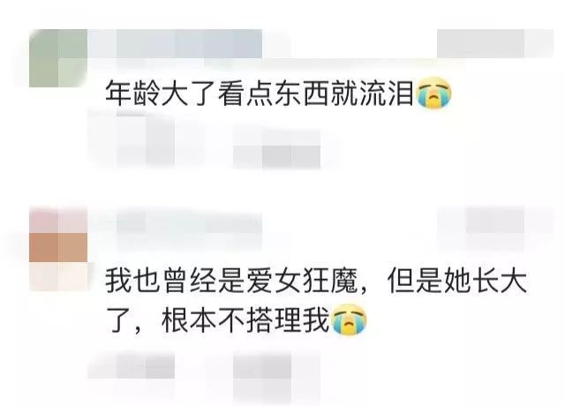Click blurred like area right of first username
This screenshot has width=565, height=406.
(x=494, y=44)
